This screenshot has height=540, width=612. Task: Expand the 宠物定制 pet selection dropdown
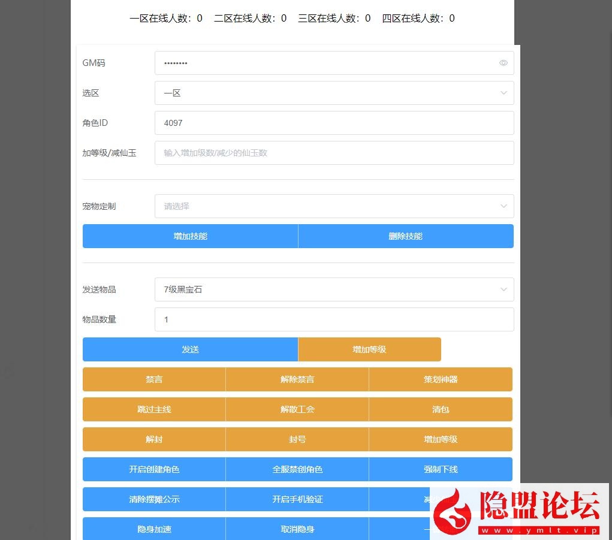[x=334, y=206]
